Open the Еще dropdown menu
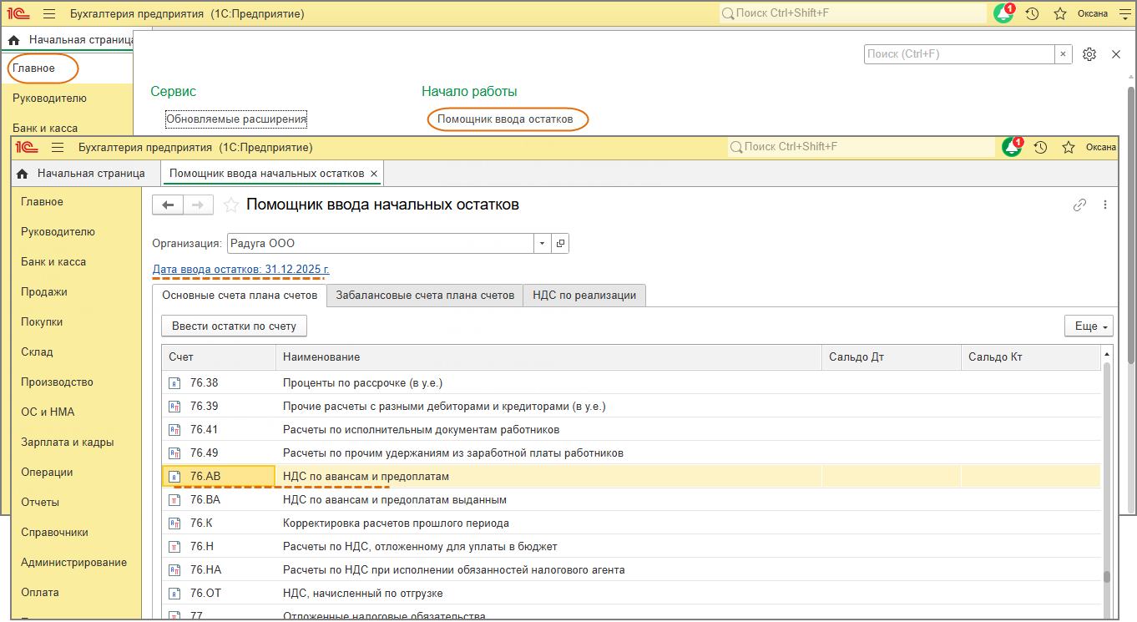1137x622 pixels. coord(1089,326)
